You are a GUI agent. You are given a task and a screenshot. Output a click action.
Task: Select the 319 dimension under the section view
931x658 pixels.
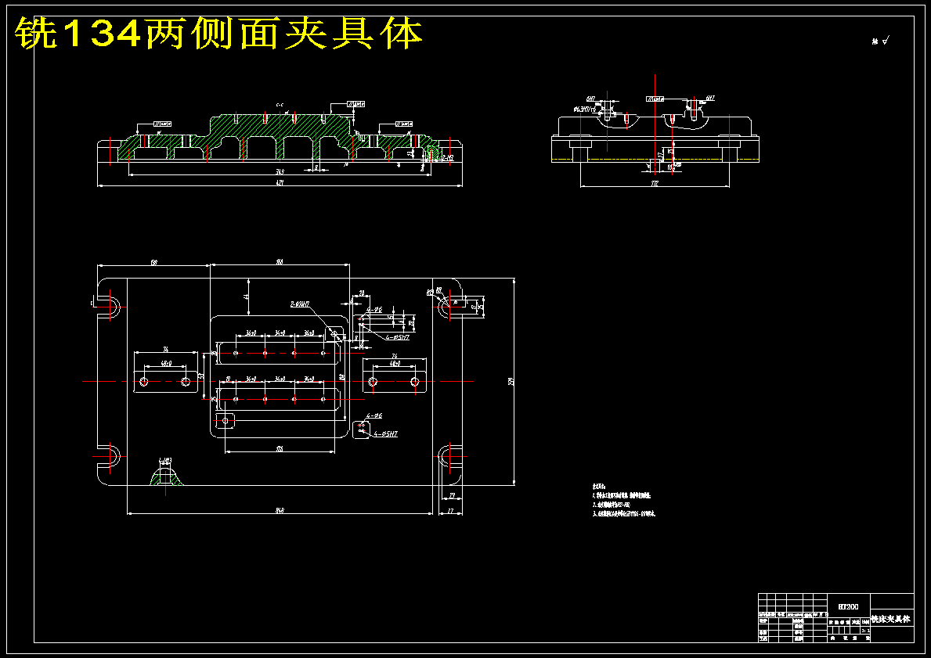pos(279,171)
